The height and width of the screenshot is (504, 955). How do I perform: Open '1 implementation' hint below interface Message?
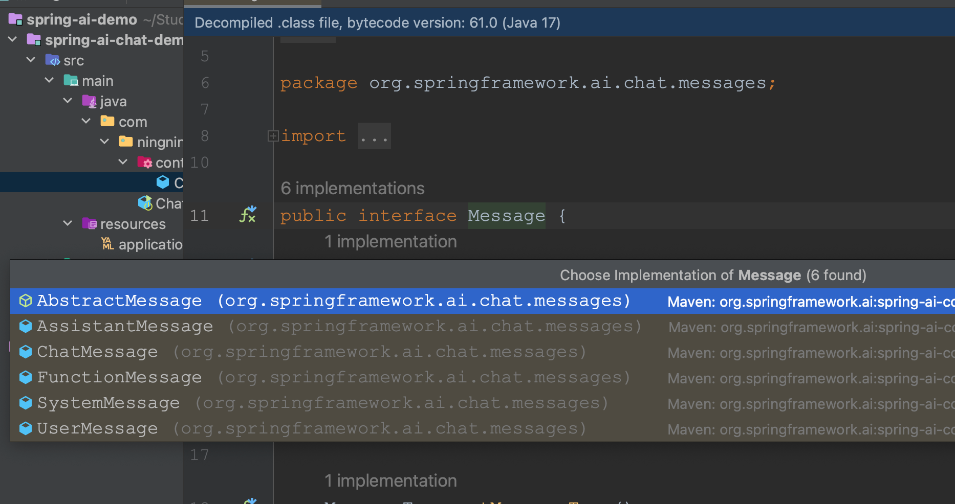pos(390,242)
